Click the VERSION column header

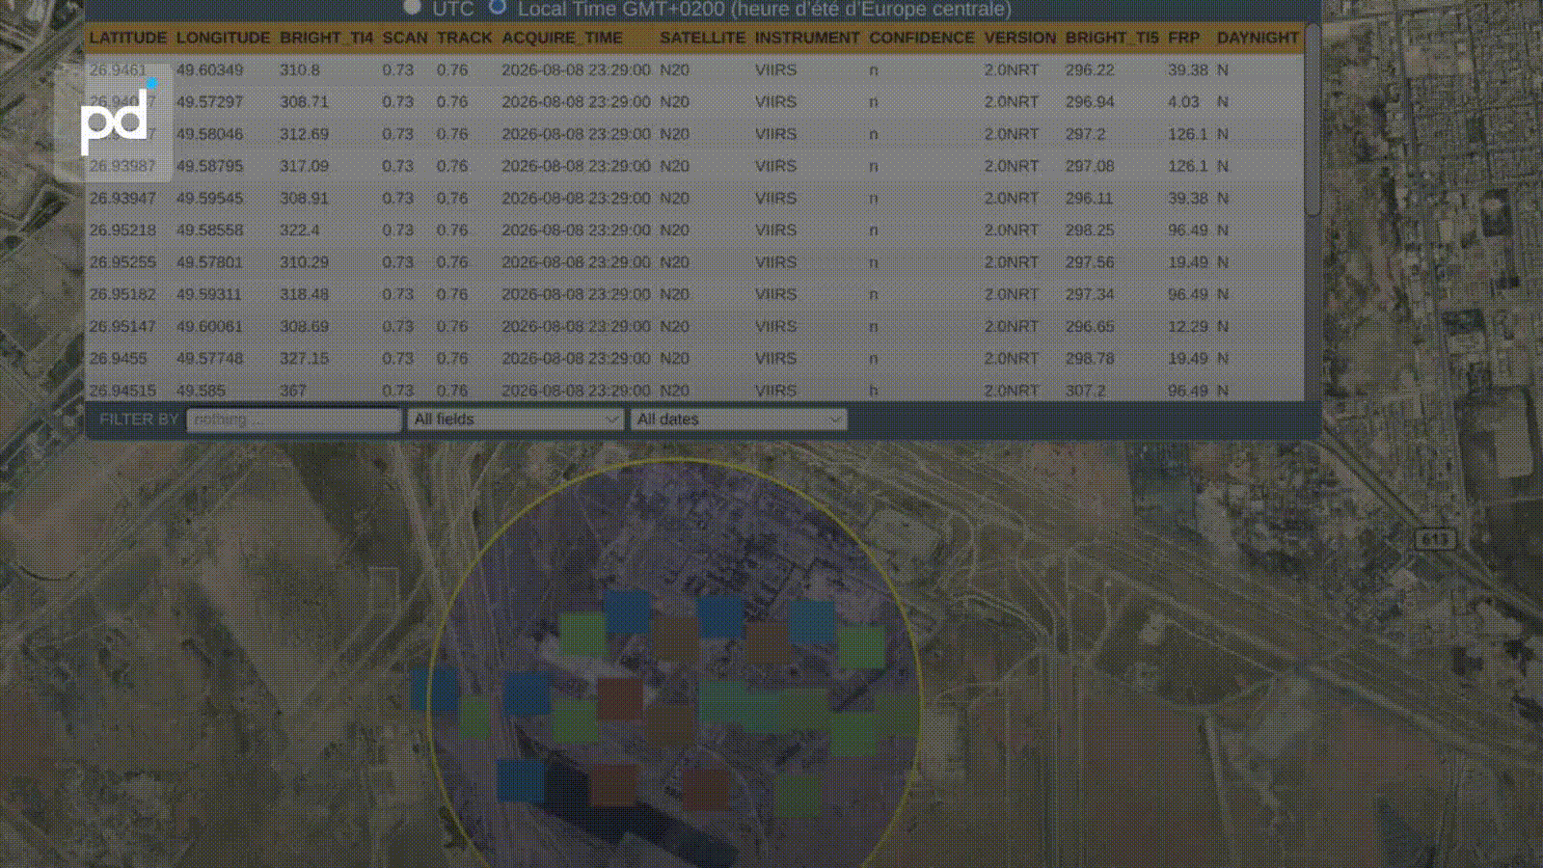pos(1020,38)
